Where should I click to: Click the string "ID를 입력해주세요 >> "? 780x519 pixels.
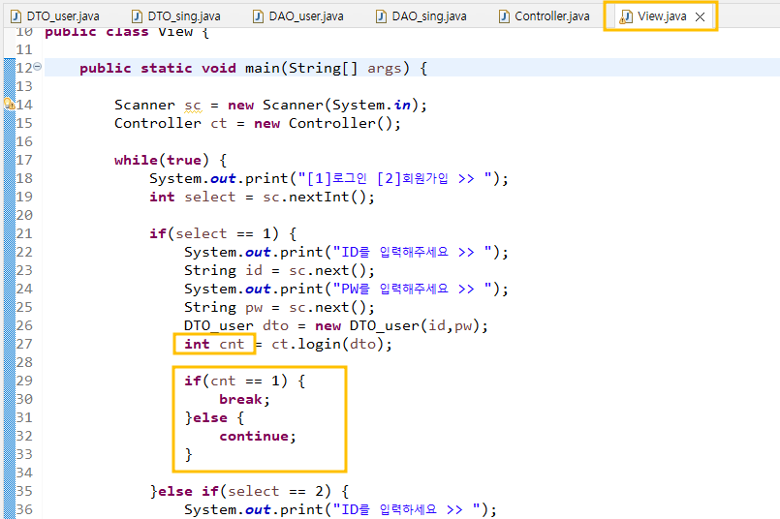click(413, 252)
